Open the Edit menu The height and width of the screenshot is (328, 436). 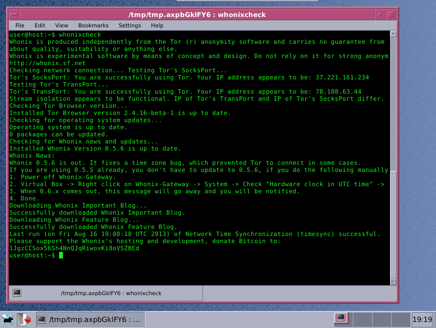40,25
